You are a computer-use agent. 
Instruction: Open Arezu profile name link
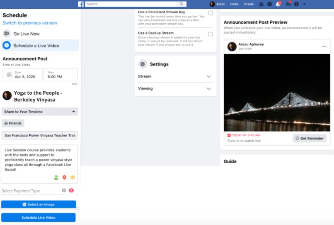coord(220,4)
